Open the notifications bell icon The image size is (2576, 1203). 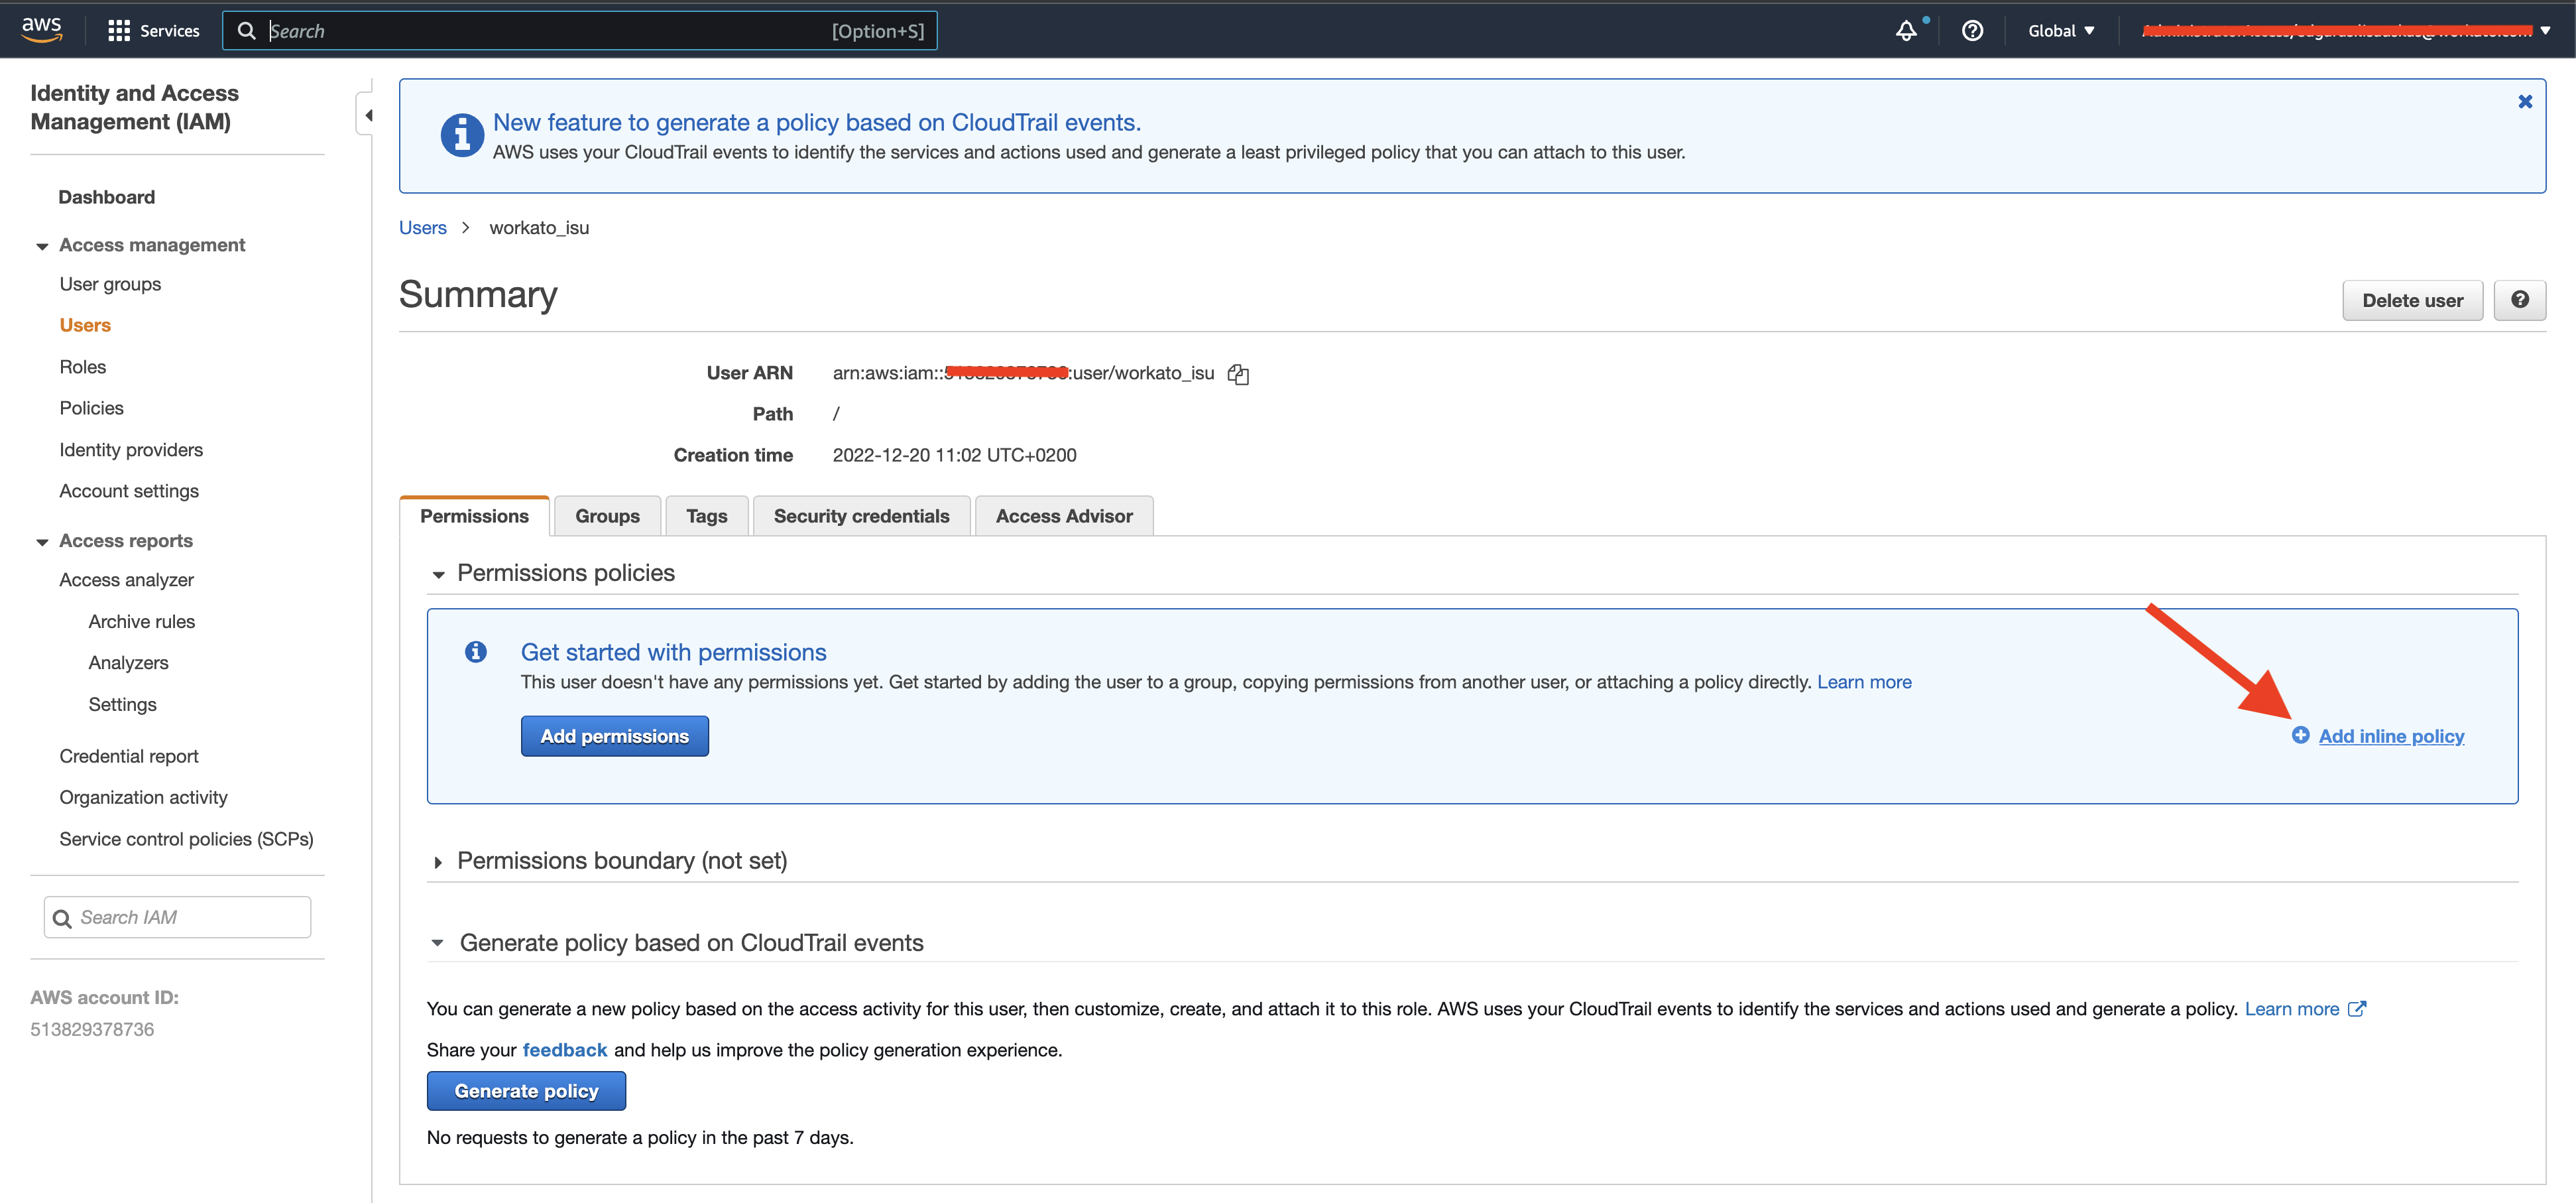tap(1906, 30)
